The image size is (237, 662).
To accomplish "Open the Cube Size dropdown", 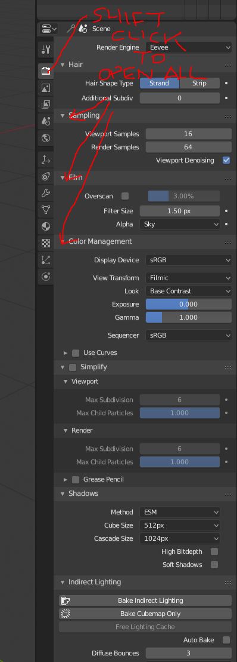I will [180, 525].
